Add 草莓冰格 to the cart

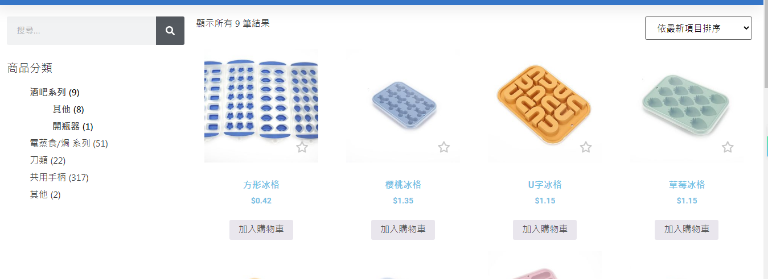coord(687,230)
